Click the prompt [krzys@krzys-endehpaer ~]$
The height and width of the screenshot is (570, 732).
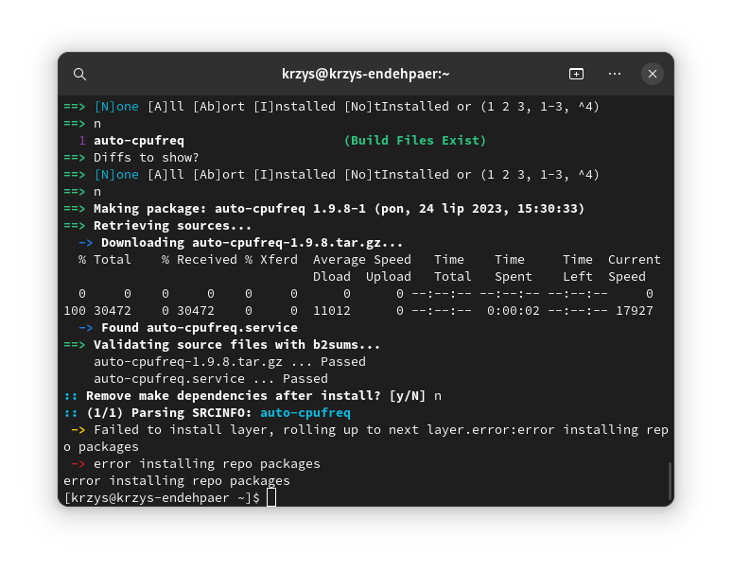point(162,498)
